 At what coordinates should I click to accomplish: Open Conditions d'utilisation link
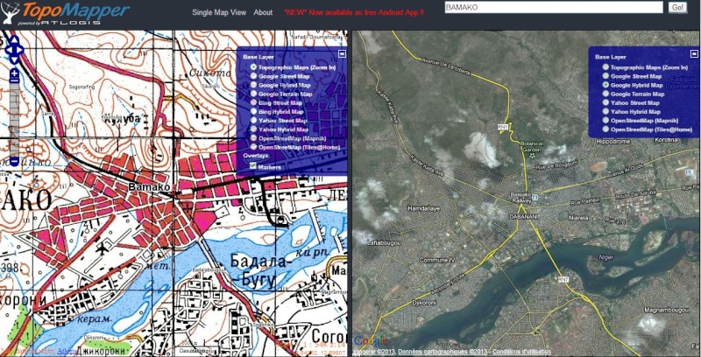tap(521, 352)
